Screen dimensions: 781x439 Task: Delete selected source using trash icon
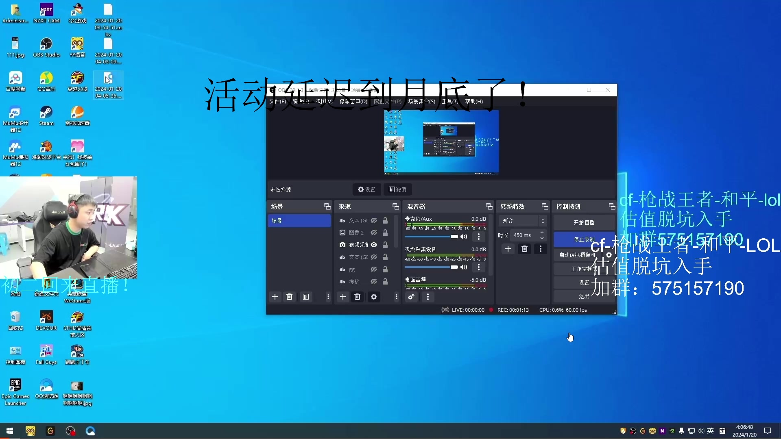tap(357, 297)
